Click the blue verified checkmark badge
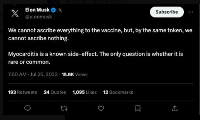 coord(53,10)
